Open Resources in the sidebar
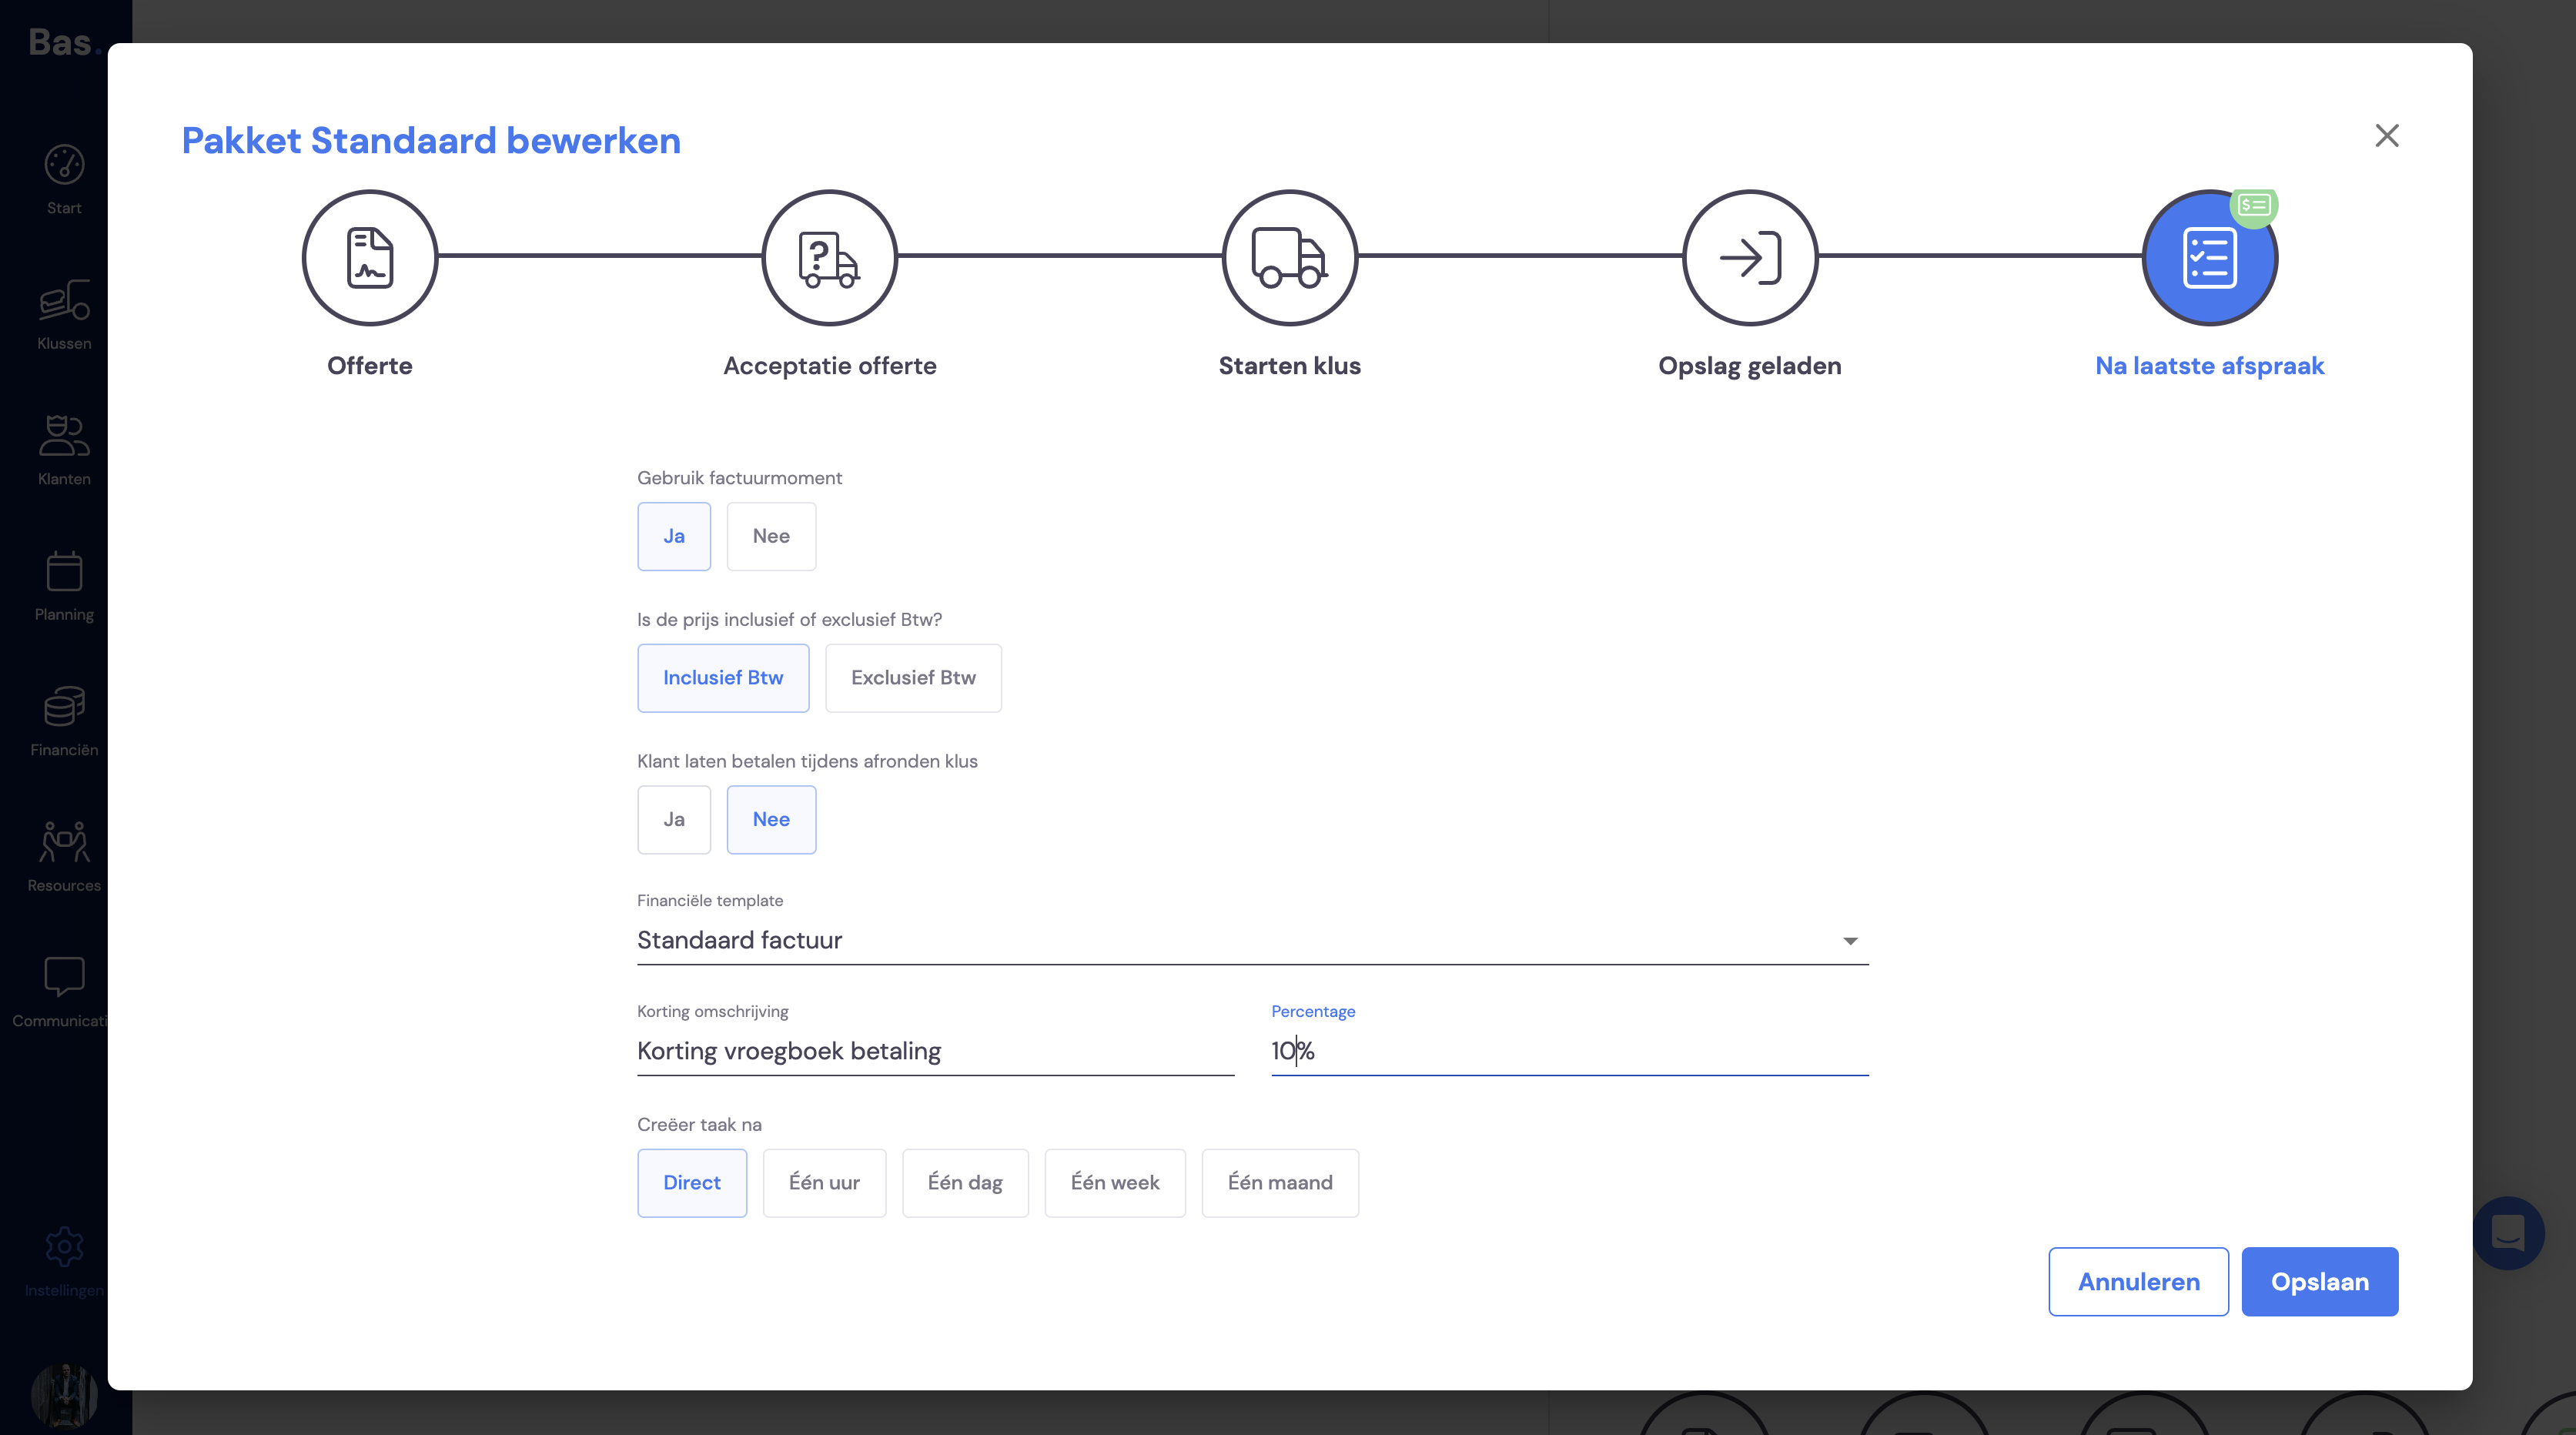 (x=64, y=856)
